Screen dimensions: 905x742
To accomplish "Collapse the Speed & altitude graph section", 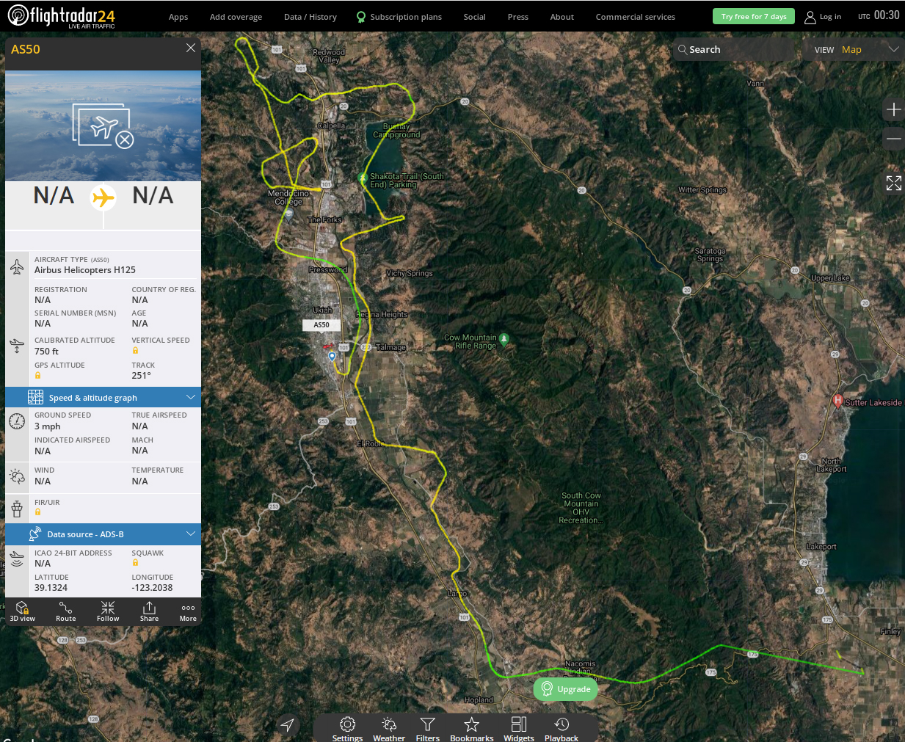I will click(x=191, y=397).
